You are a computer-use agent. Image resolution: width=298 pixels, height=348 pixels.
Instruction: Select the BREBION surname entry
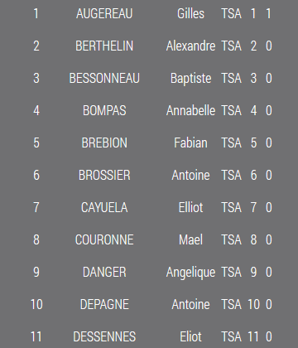click(x=104, y=143)
